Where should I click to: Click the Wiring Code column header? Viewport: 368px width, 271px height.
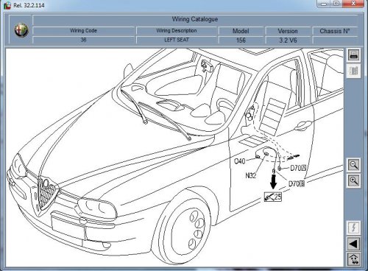click(83, 31)
